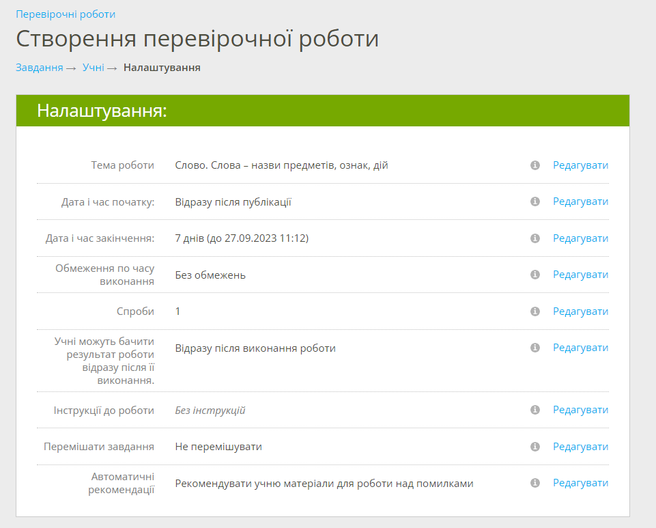Edit Інструкції до роботи setting
This screenshot has width=656, height=528.
pyautogui.click(x=580, y=410)
